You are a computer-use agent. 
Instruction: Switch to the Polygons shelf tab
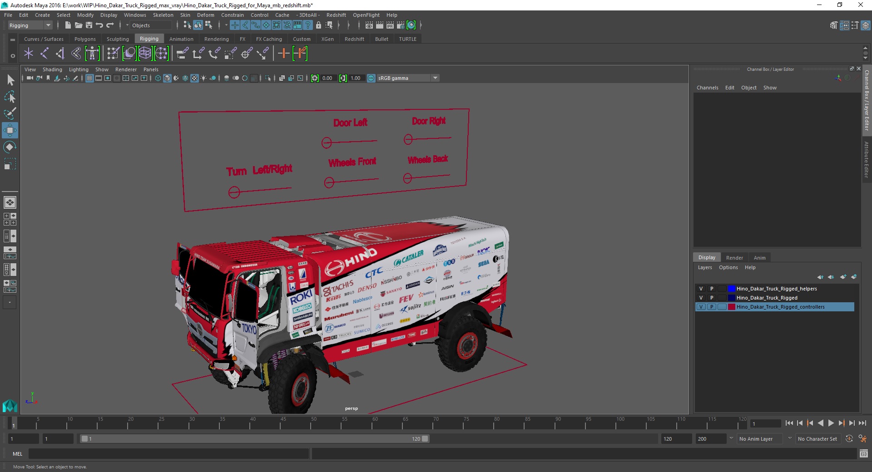[x=85, y=39]
